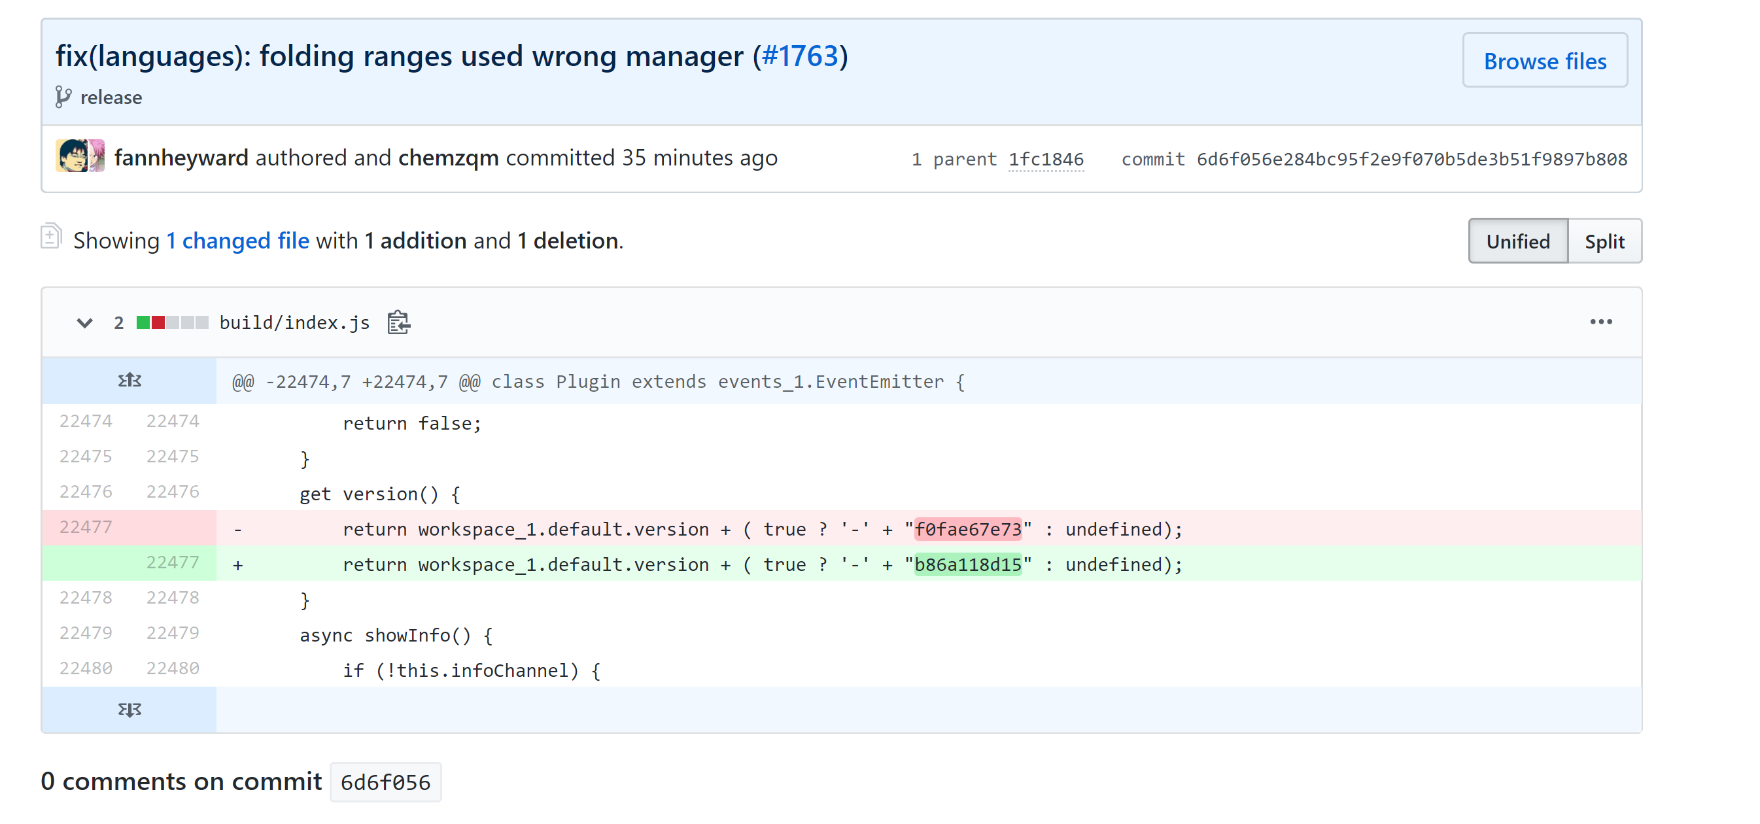
Task: Open the parent commit 1fc1846
Action: [1046, 158]
